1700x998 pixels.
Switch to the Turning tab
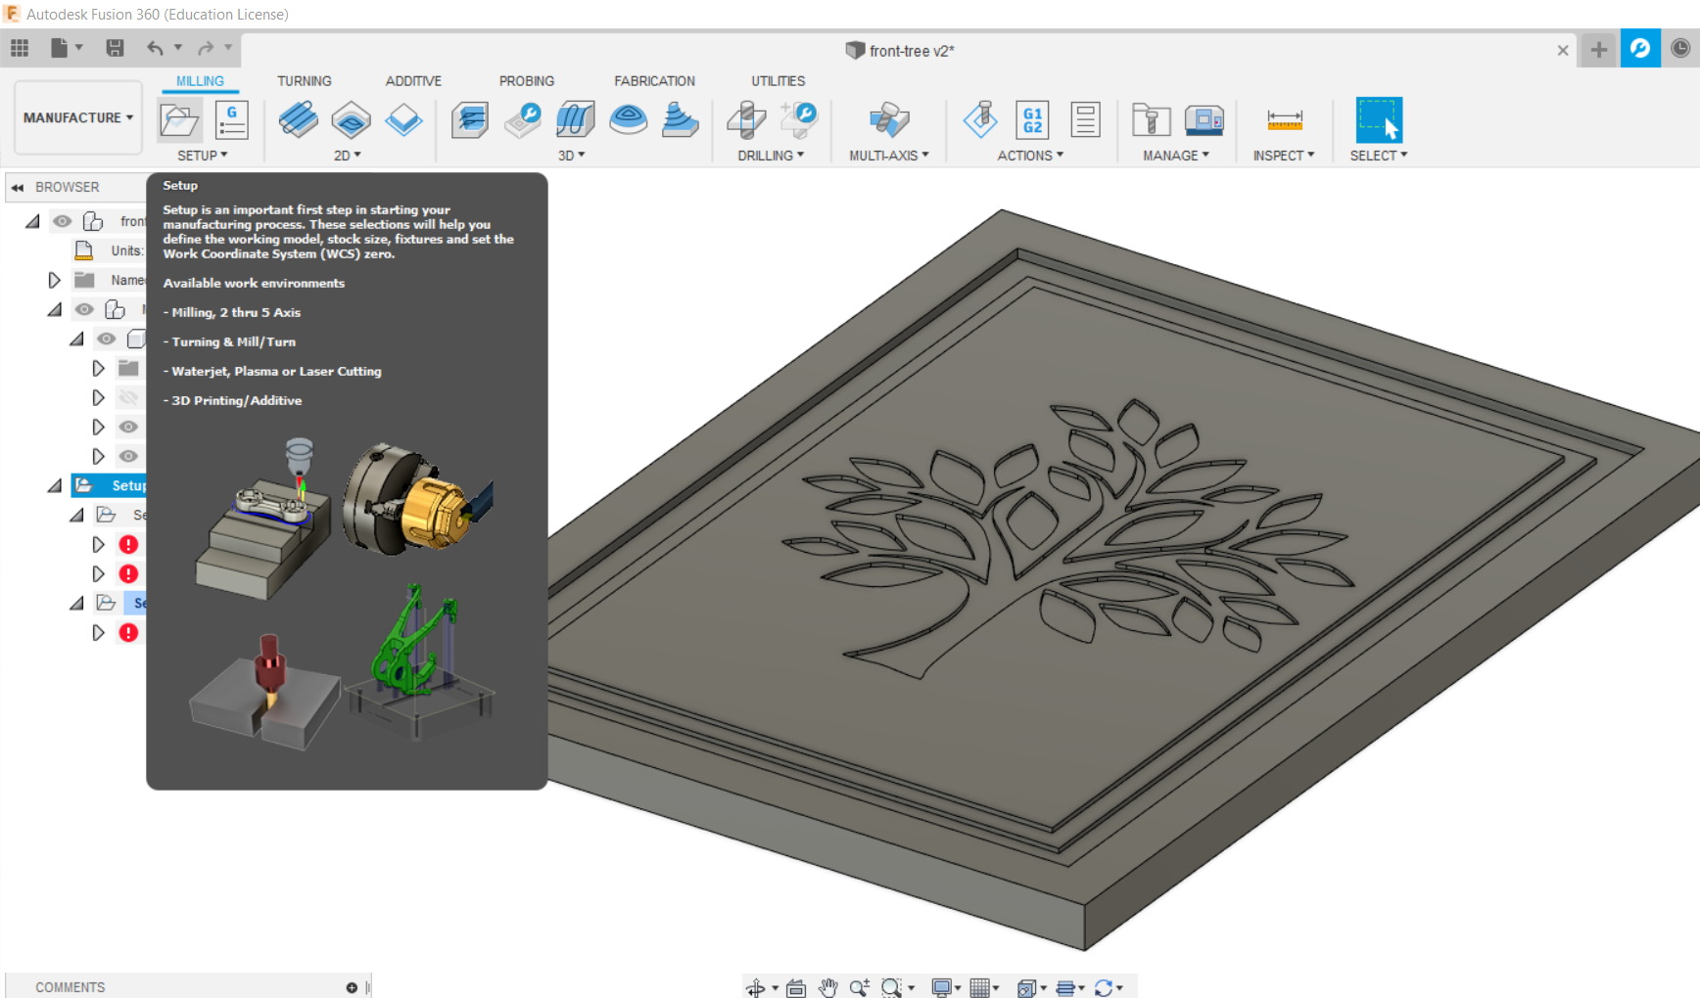tap(304, 81)
